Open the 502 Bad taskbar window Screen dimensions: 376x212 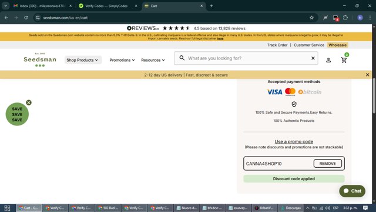(x=108, y=208)
